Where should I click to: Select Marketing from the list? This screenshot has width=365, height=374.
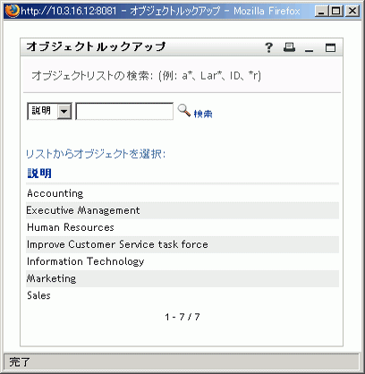click(51, 278)
